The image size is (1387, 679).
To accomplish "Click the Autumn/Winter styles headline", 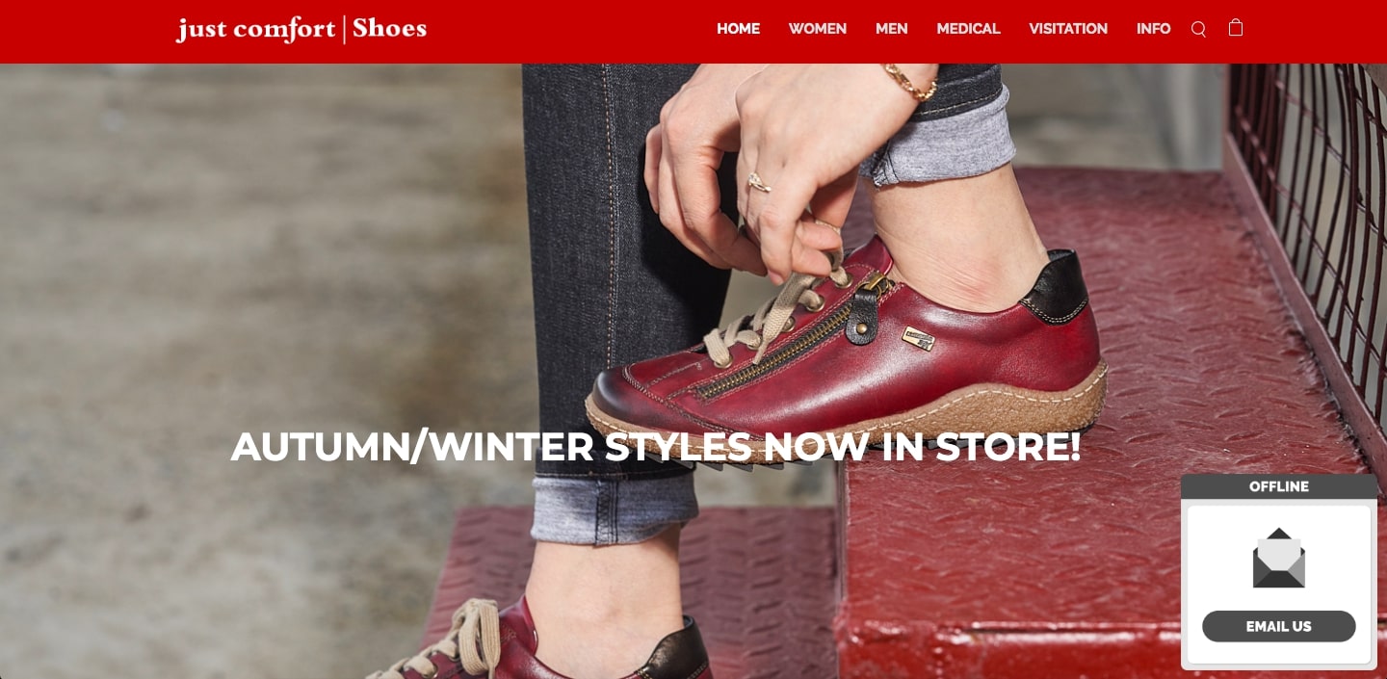I will click(656, 447).
